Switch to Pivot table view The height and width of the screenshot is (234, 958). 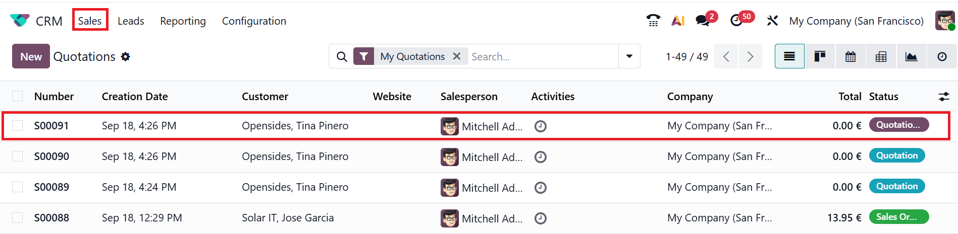[881, 56]
